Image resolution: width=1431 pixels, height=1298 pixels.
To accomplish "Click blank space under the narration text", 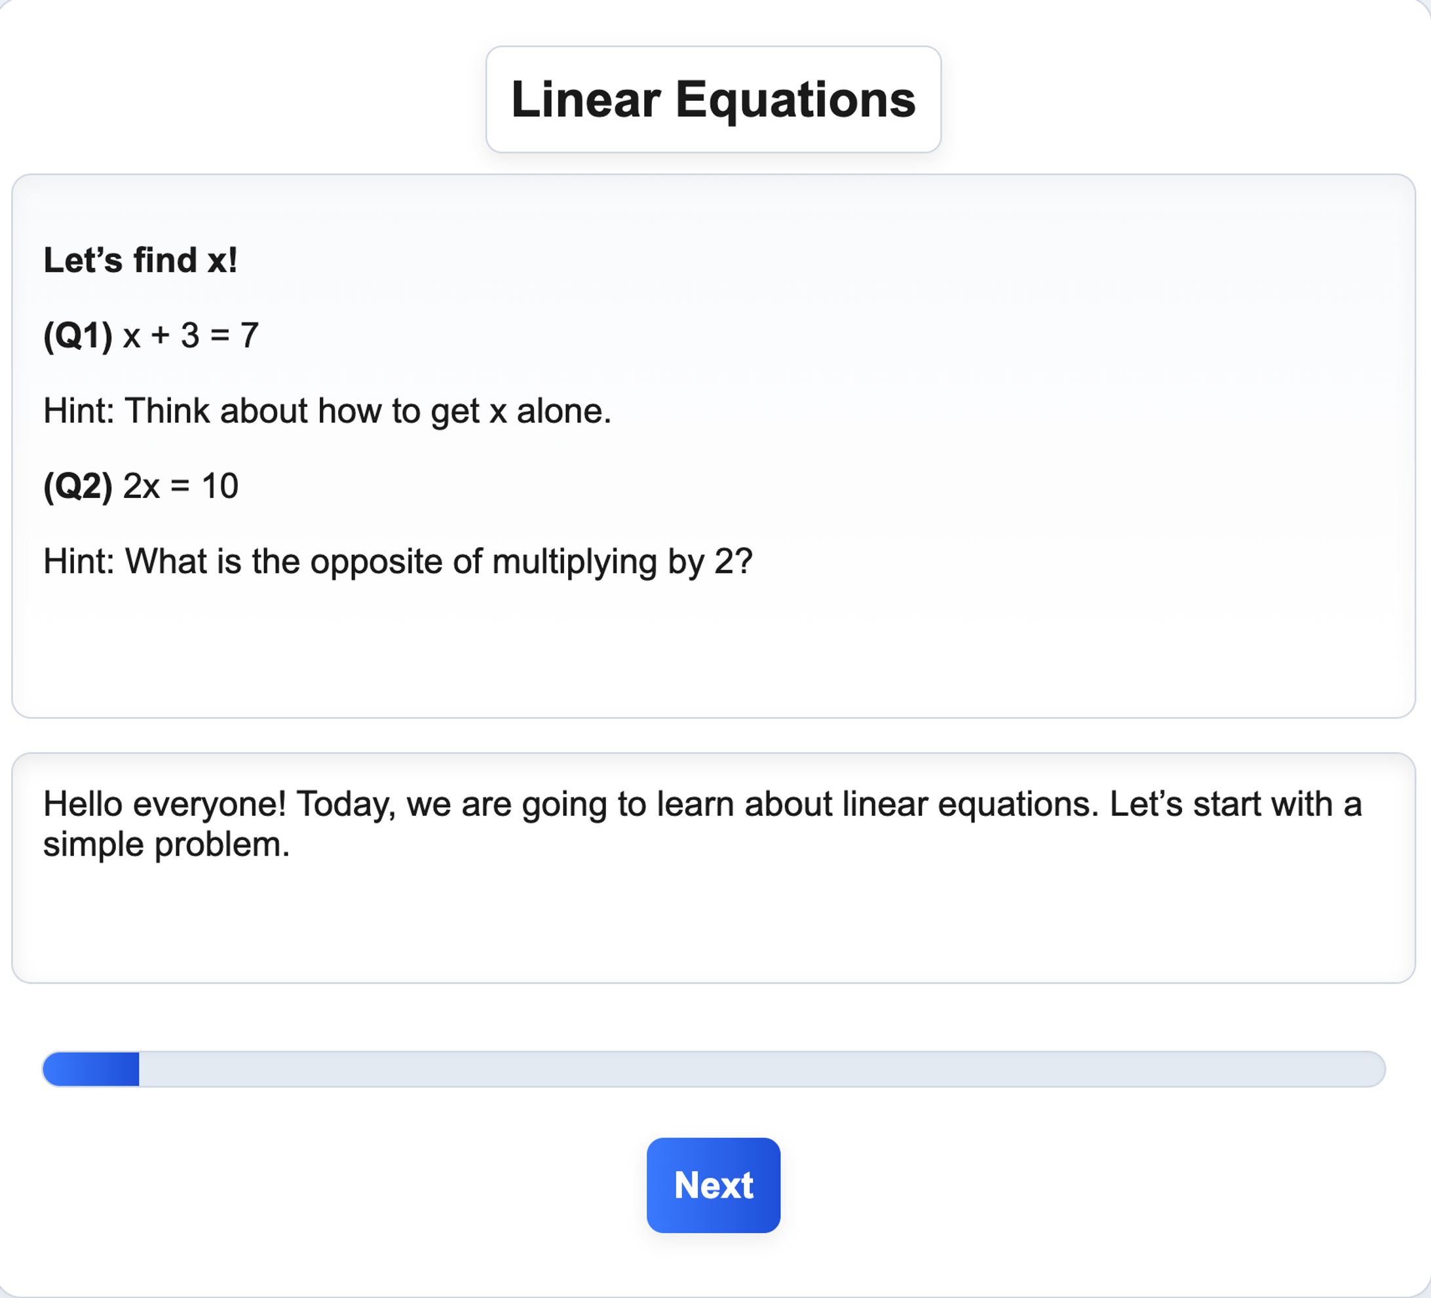I will tap(710, 923).
